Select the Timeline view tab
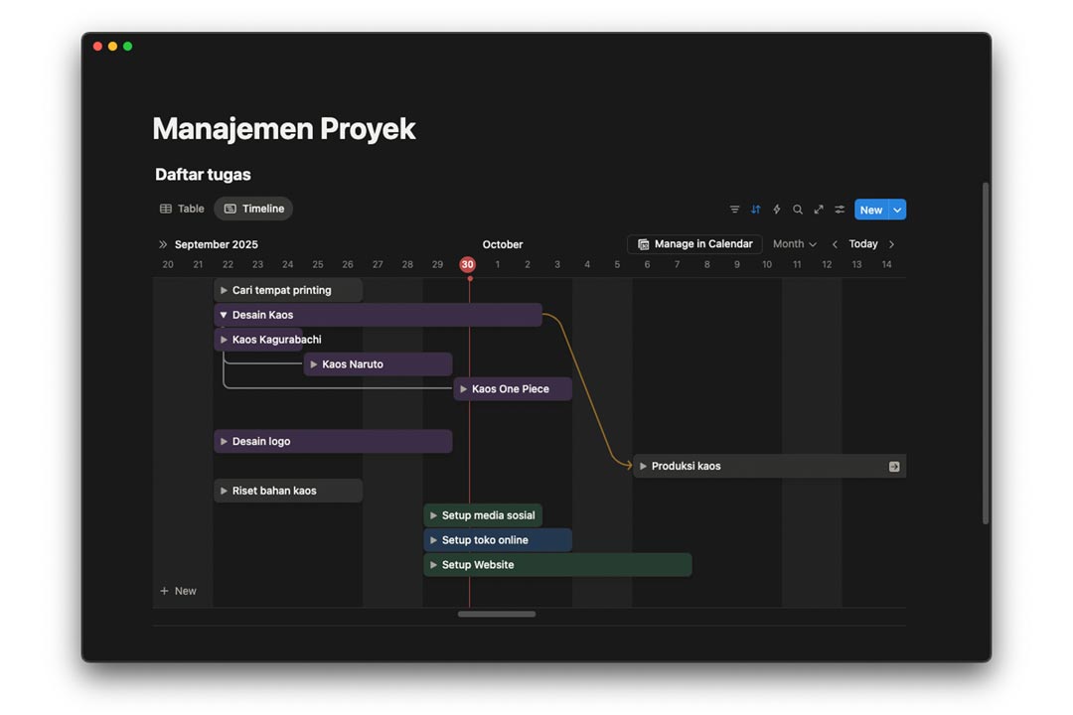The height and width of the screenshot is (715, 1073). (x=254, y=209)
